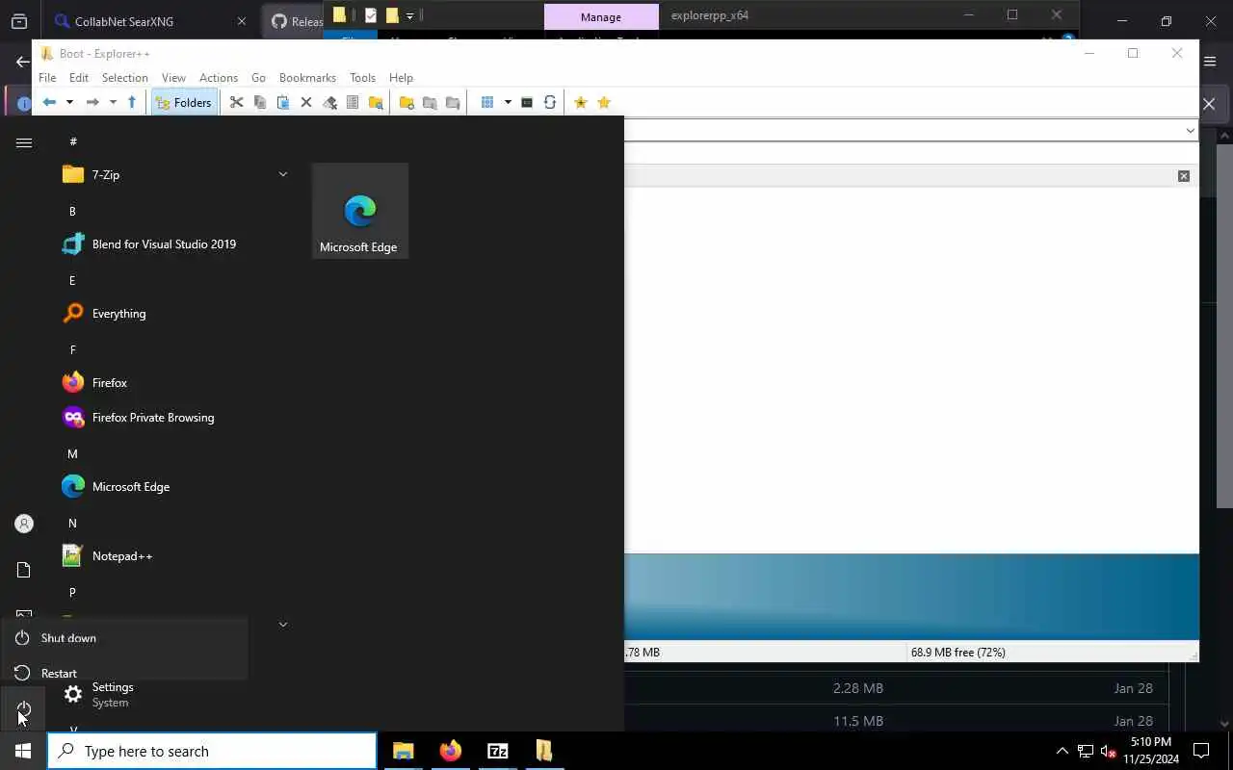Screen dimensions: 1233x770
Task: Expand the Start menu hamburger
Action: coord(24,142)
